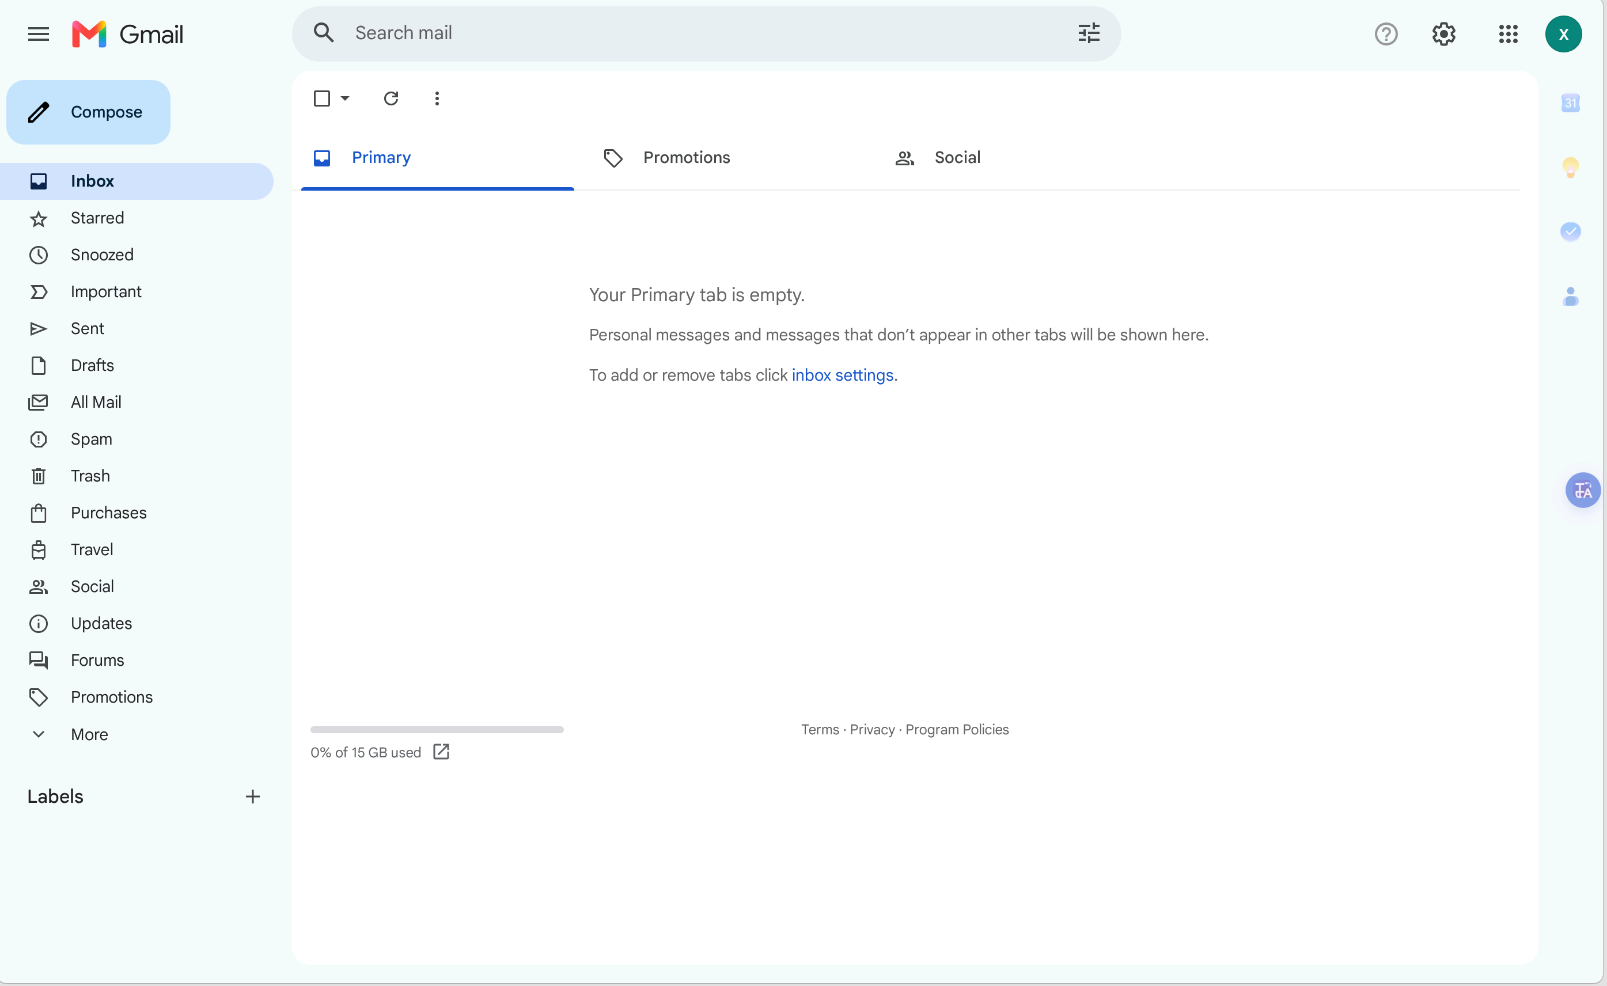
Task: Show search options filter icon
Action: 1089,33
